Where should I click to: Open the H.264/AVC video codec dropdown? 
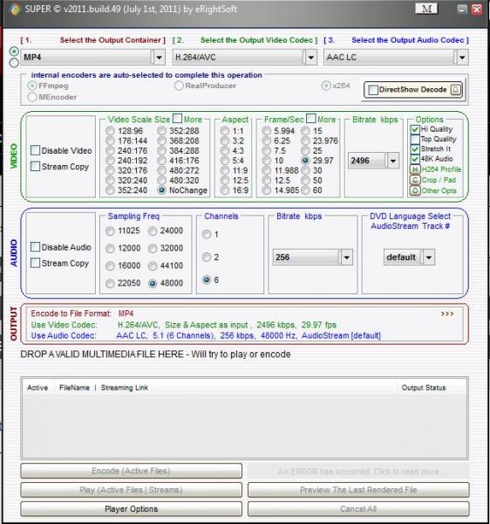[311, 58]
